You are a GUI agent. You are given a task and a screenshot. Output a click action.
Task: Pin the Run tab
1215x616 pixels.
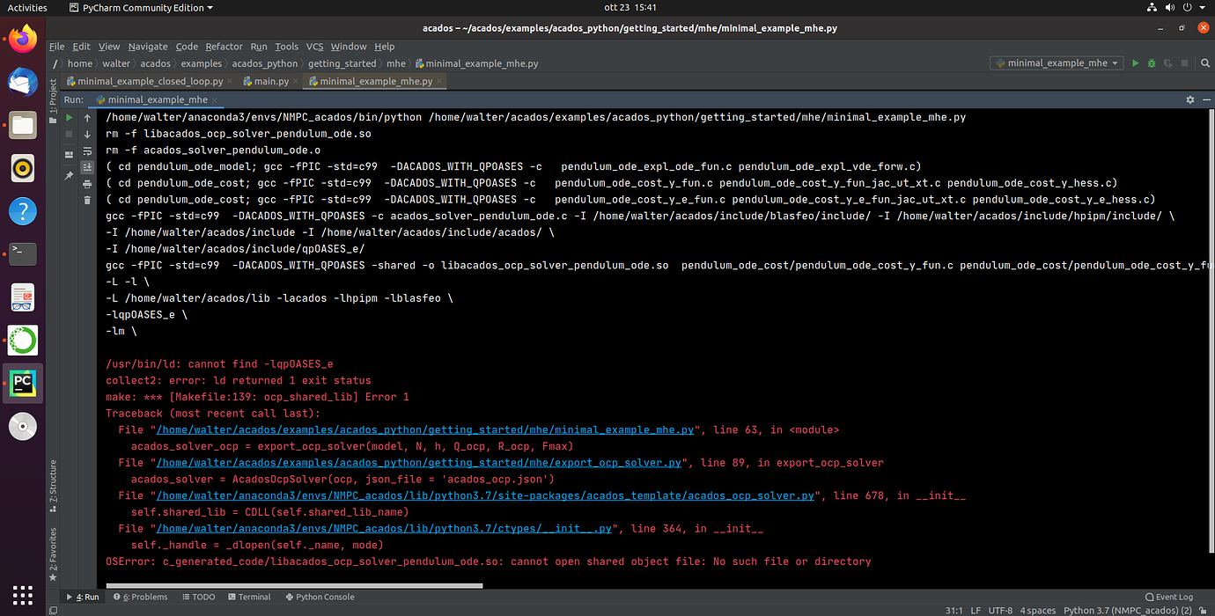tap(70, 175)
